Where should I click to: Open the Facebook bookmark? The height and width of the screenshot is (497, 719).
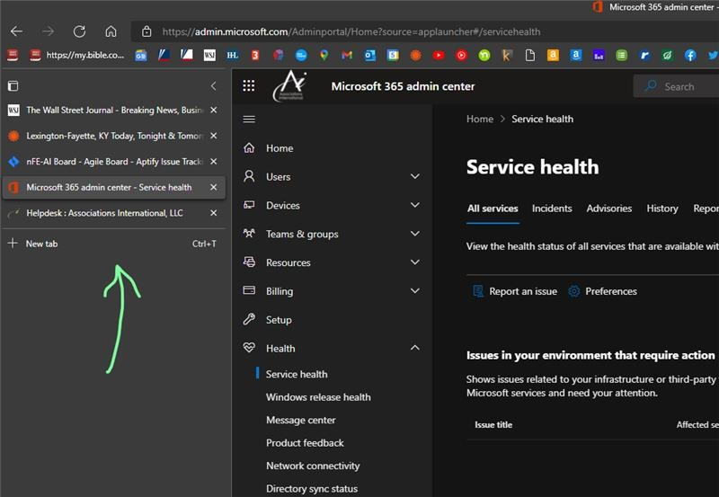tap(690, 55)
